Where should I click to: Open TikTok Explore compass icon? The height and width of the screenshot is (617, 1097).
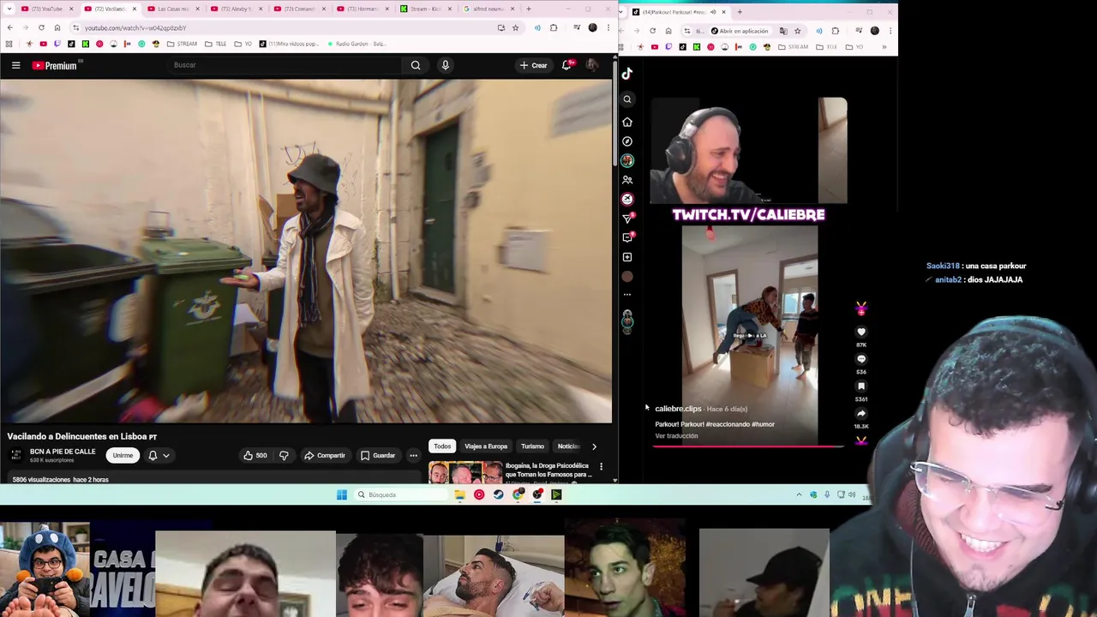627,141
